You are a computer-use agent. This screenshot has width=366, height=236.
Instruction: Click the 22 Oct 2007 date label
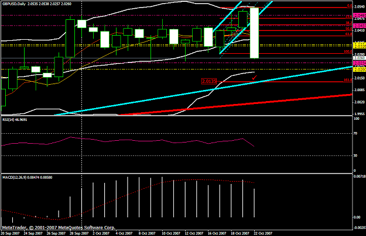click(x=263, y=233)
